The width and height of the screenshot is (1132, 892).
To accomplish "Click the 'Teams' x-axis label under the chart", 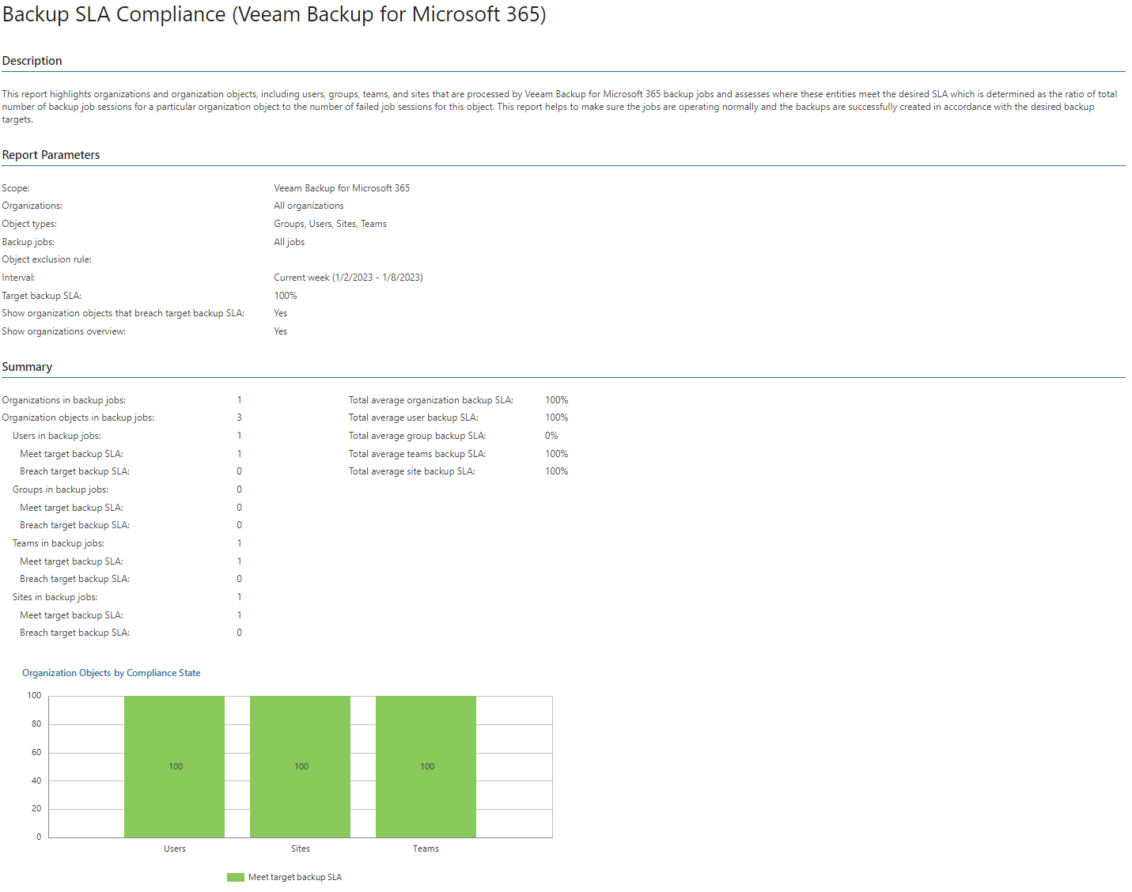I will tap(426, 849).
